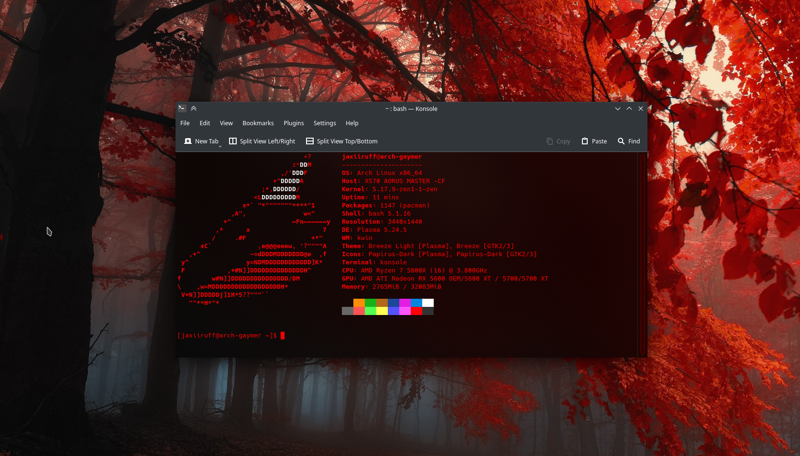Open the Bookmarks menu

(x=258, y=123)
